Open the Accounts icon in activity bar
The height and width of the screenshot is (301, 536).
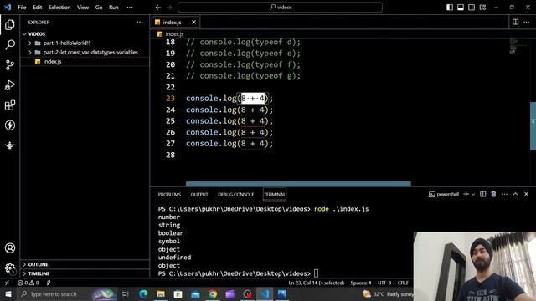coord(10,248)
